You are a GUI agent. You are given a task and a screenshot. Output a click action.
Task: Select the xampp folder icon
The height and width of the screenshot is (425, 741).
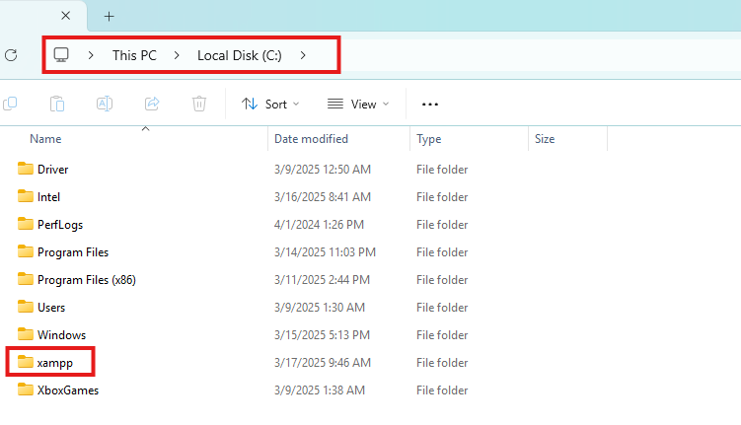[26, 362]
